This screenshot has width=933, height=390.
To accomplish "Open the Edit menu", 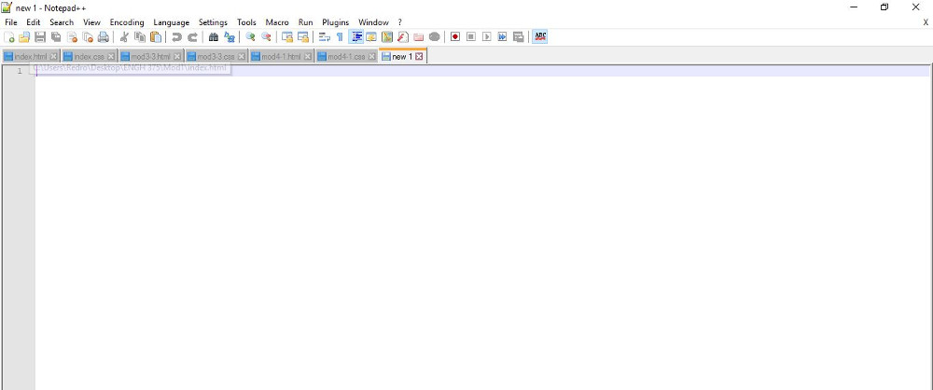I will click(x=34, y=22).
